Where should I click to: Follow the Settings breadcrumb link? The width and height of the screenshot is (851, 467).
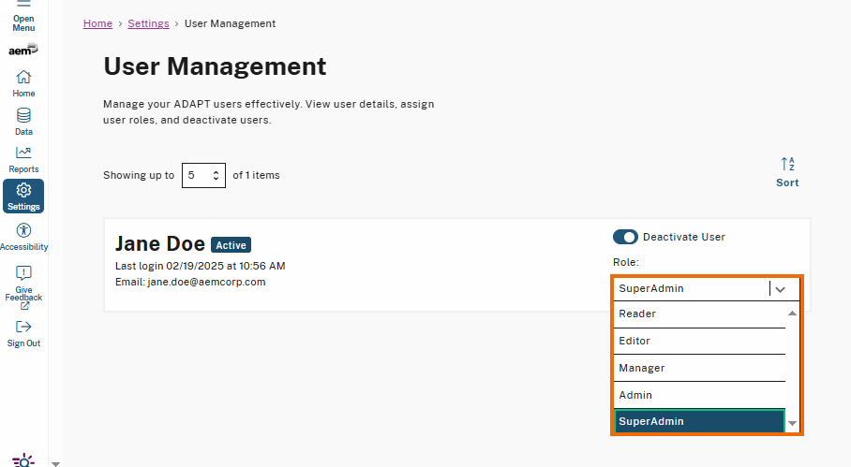[148, 23]
